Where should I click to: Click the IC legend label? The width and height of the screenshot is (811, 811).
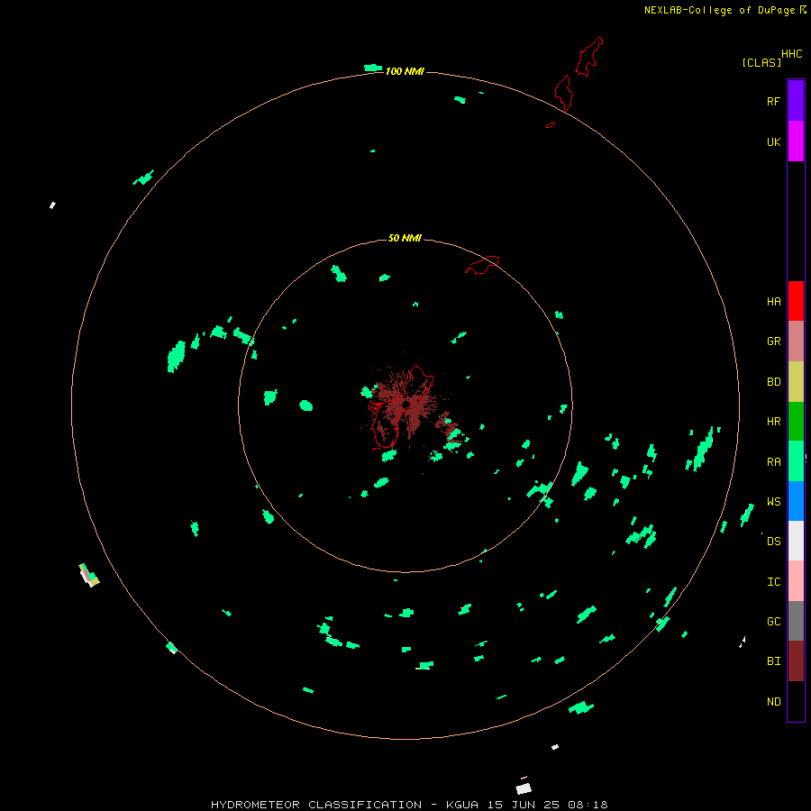click(773, 582)
